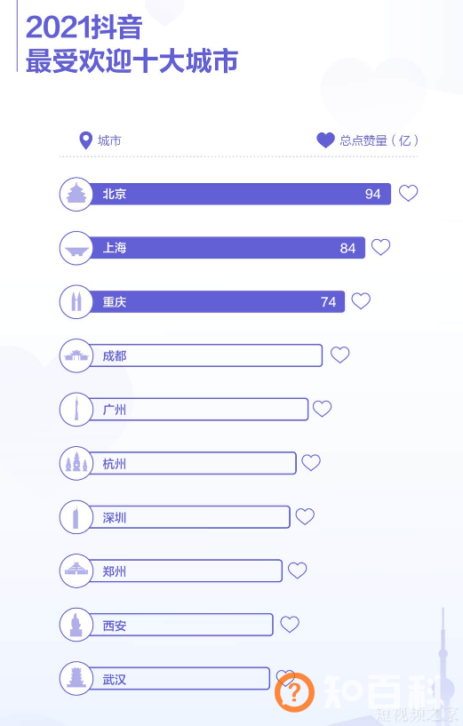
Task: Click the 重庆 bar showing 74
Action: pyautogui.click(x=217, y=302)
